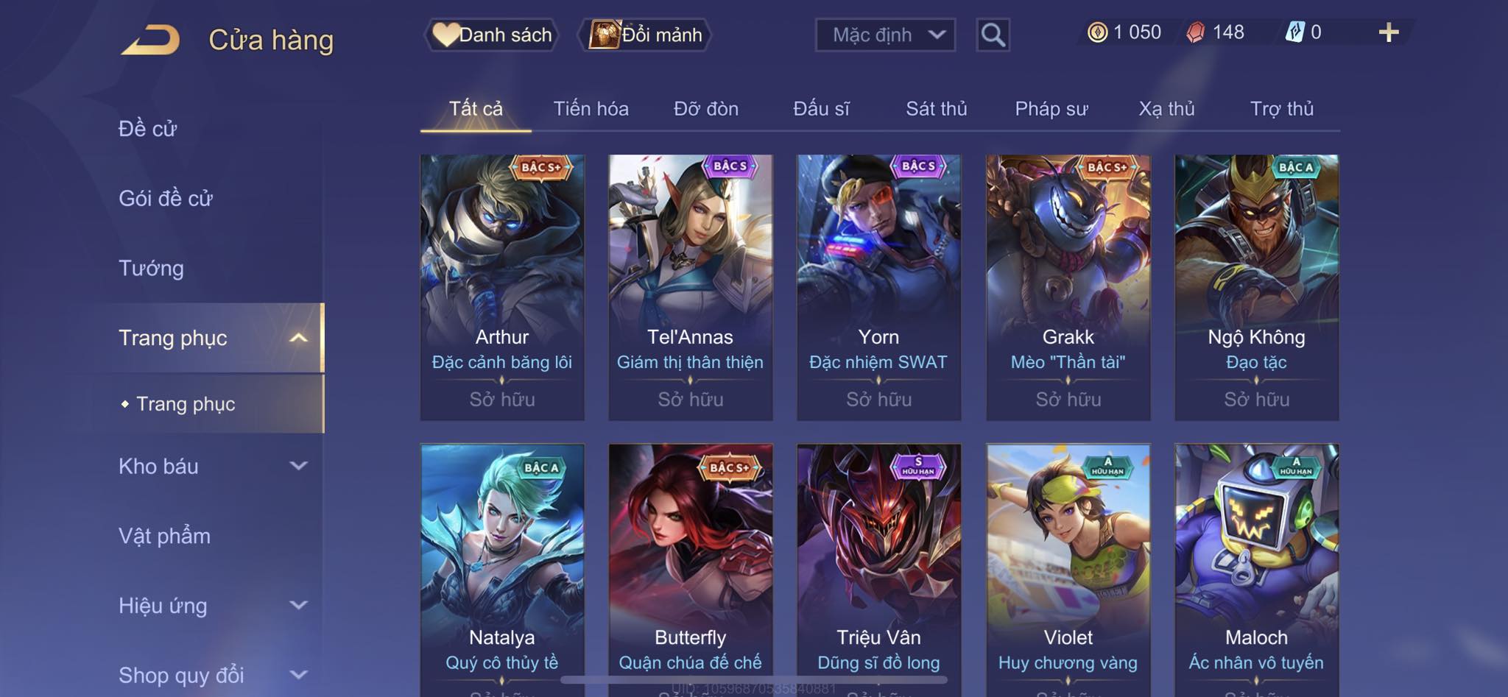This screenshot has height=697, width=1508.
Task: Tap the back arrow beside Cửa hàng
Action: coord(151,40)
